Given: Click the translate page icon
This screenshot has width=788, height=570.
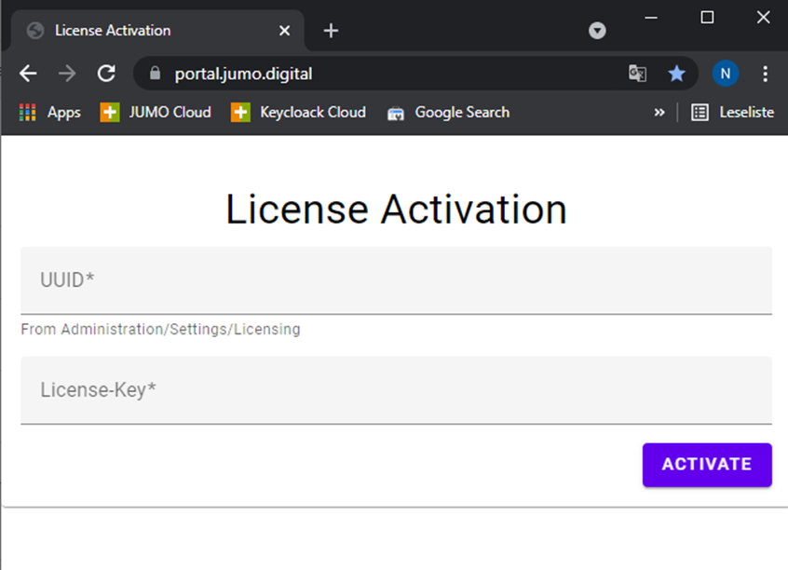Looking at the screenshot, I should (637, 74).
